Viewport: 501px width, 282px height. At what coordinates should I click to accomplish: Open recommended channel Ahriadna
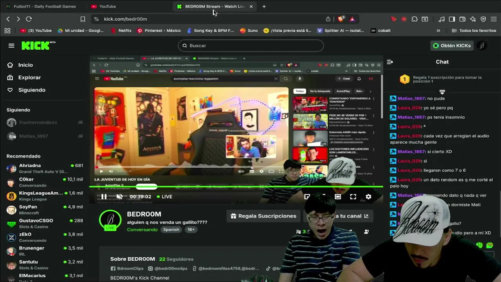point(45,168)
